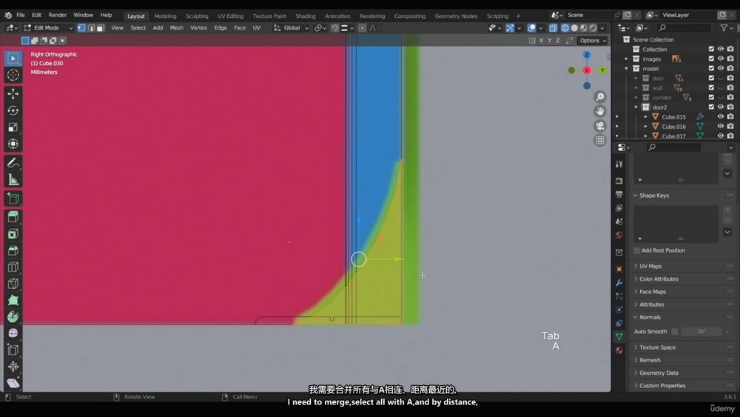The width and height of the screenshot is (740, 417).
Task: Toggle X-ray display
Action: [553, 28]
